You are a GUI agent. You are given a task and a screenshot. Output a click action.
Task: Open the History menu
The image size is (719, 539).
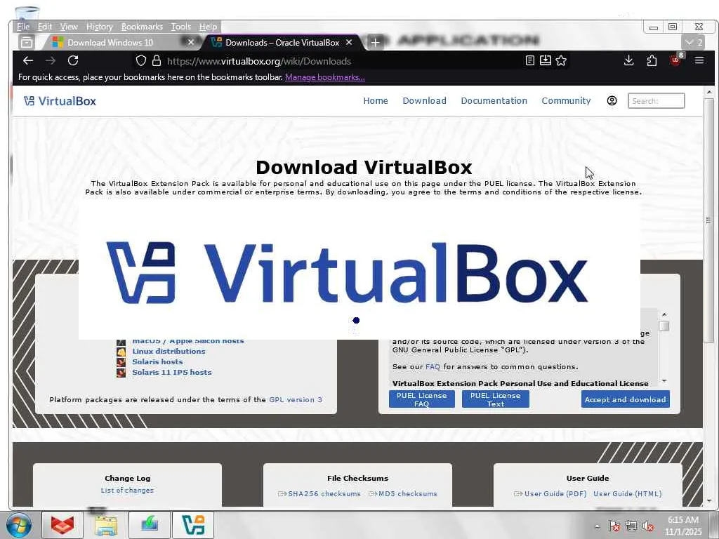99,27
